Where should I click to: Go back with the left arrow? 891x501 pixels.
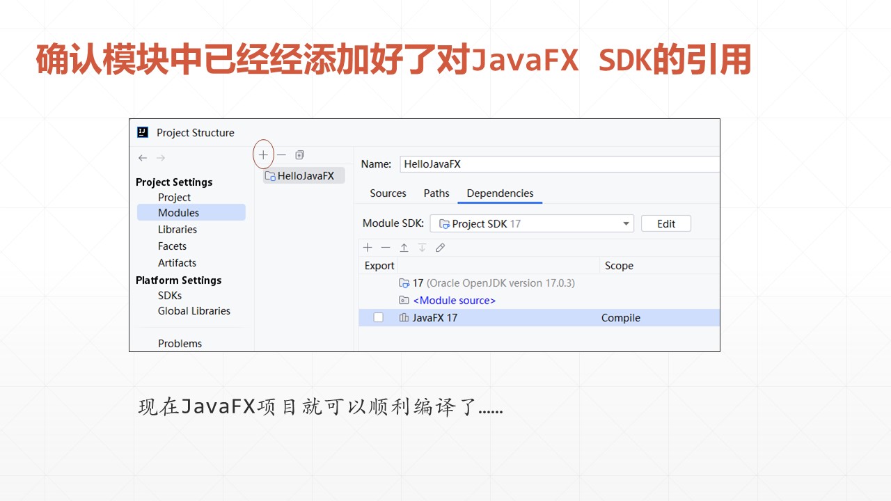[x=143, y=158]
